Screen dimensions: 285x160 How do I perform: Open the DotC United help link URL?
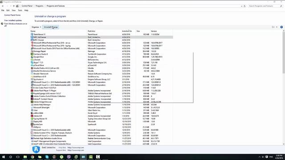tap(76, 148)
